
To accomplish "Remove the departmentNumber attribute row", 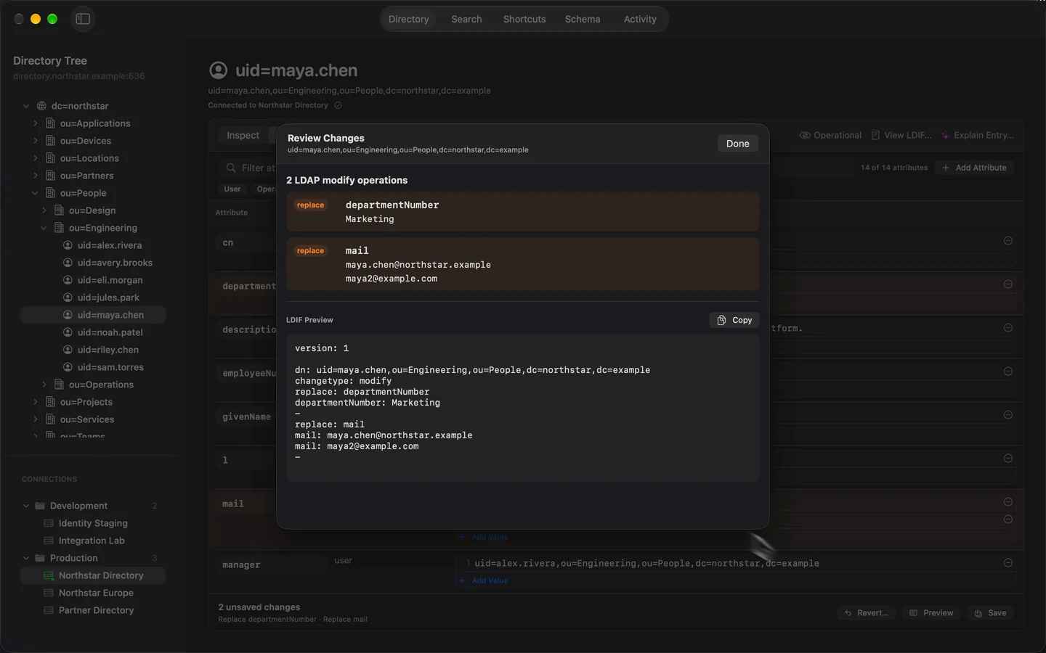I will pos(1008,284).
